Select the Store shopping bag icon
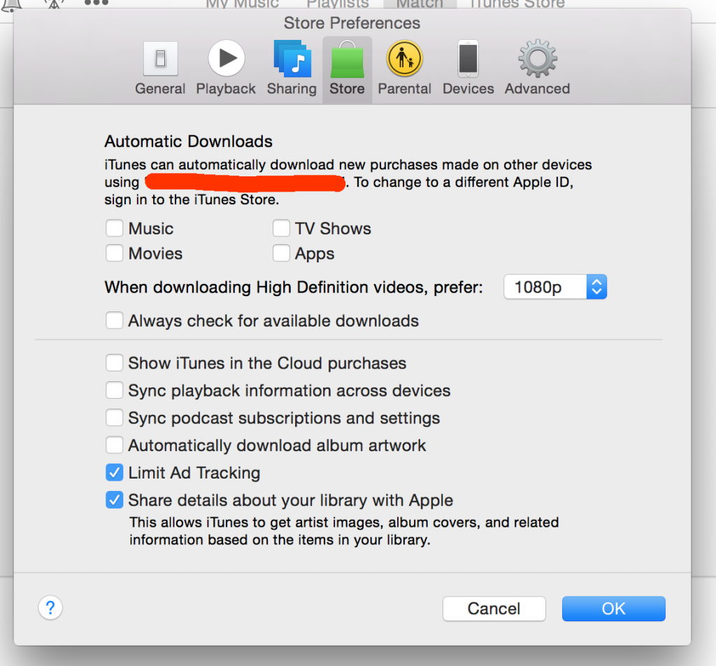Screen dimensions: 716x666 (347, 59)
